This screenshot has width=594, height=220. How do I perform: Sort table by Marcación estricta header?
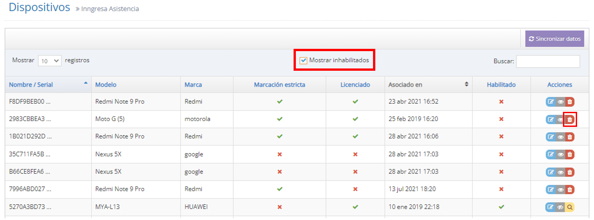[x=279, y=85]
